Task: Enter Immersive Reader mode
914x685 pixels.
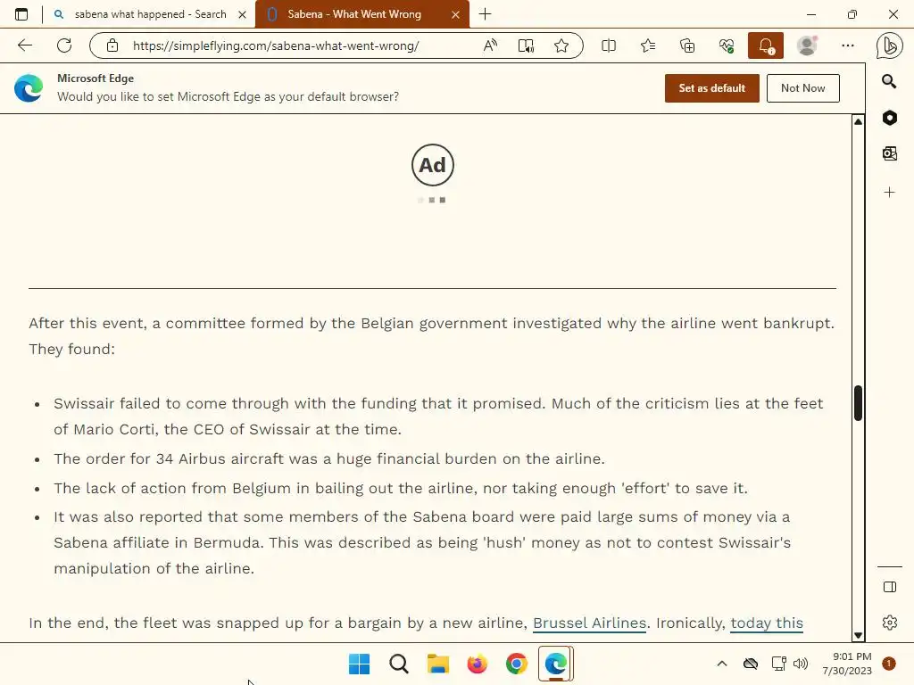Action: (526, 45)
